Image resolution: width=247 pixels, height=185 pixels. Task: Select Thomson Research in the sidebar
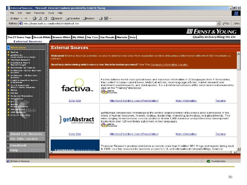pos(20,60)
